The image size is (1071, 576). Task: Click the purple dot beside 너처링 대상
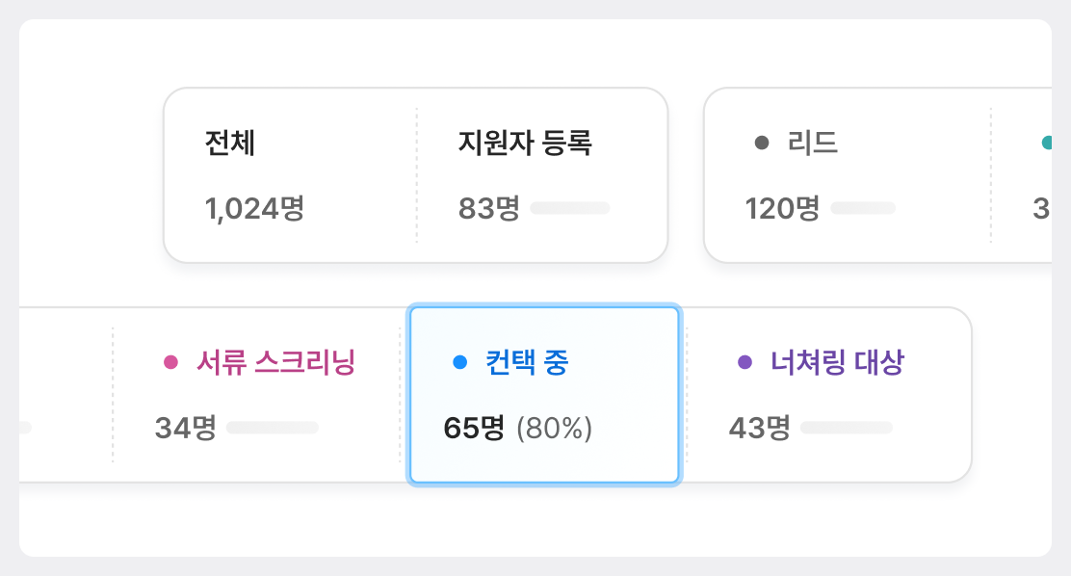click(x=744, y=362)
